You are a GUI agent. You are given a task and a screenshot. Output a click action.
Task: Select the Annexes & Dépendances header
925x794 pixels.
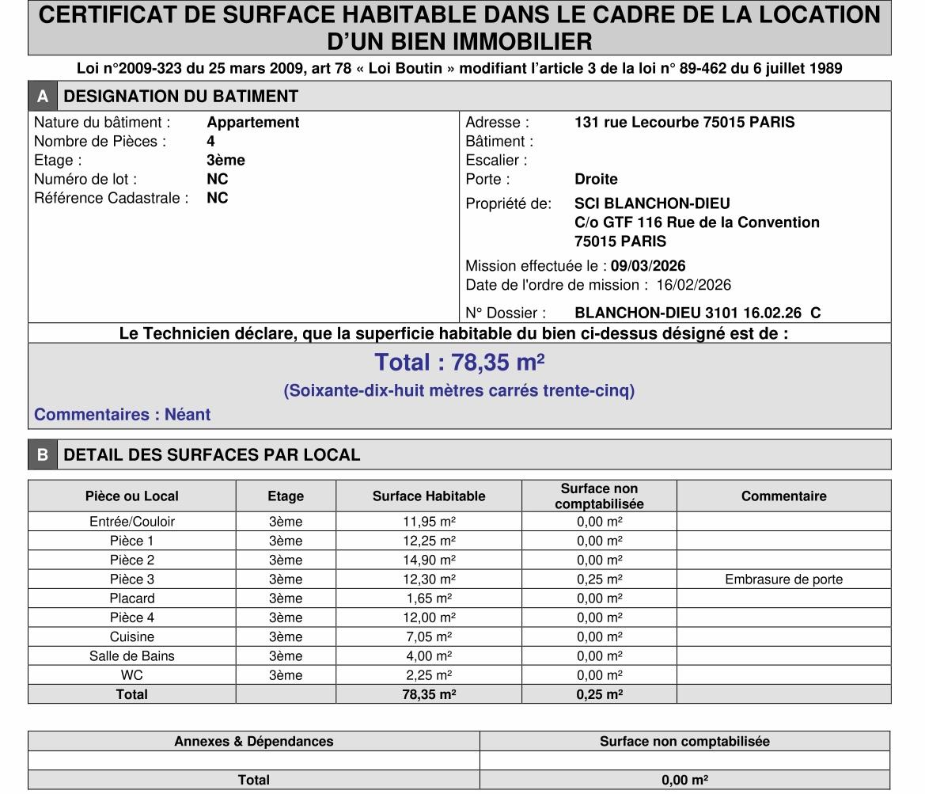pyautogui.click(x=254, y=742)
